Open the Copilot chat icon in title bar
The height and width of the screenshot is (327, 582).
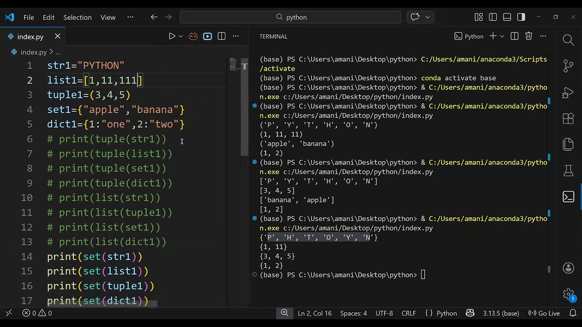tap(415, 17)
